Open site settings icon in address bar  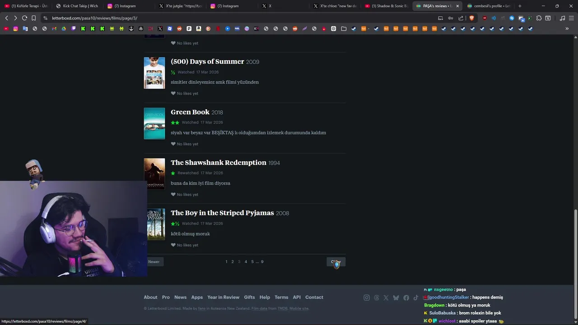tap(45, 18)
